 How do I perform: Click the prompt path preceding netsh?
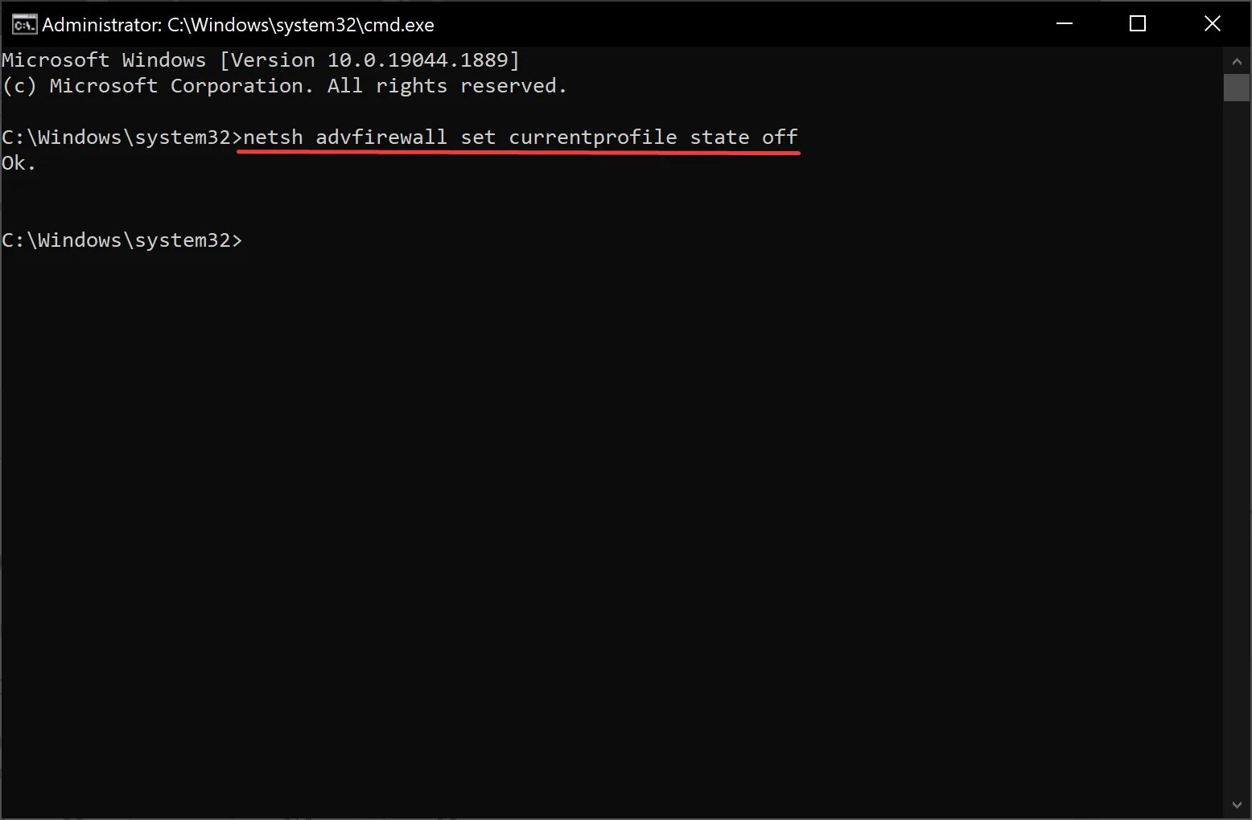click(x=121, y=137)
